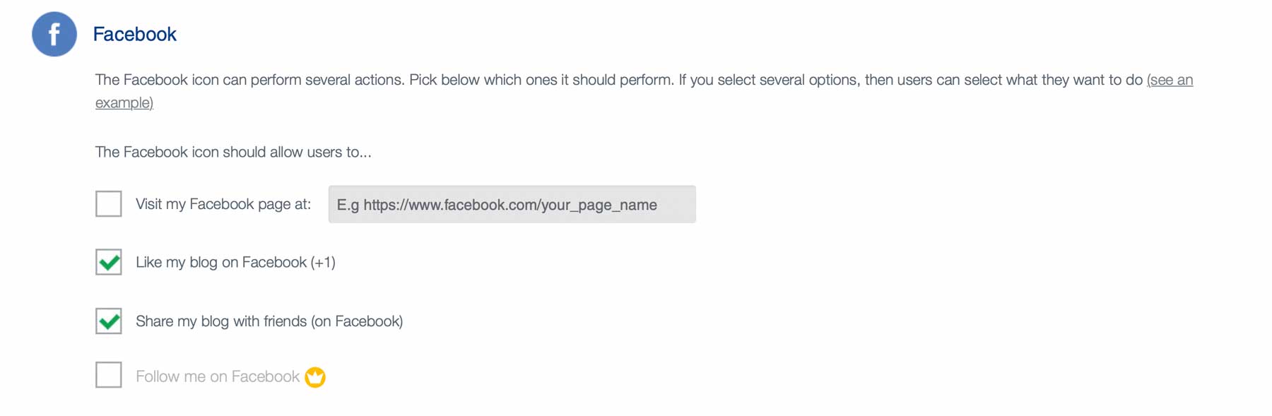The image size is (1272, 416).
Task: Click "The Facebook icon should allow users to..." text
Action: (x=233, y=152)
